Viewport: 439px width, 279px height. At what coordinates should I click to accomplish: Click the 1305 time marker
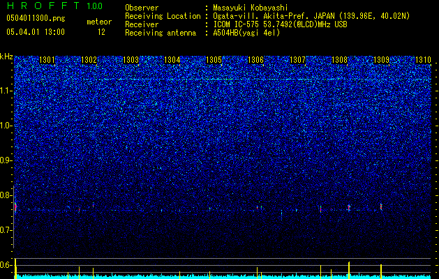(x=214, y=60)
